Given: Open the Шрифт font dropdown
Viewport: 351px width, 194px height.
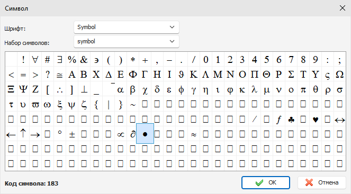Looking at the screenshot, I should pos(126,27).
